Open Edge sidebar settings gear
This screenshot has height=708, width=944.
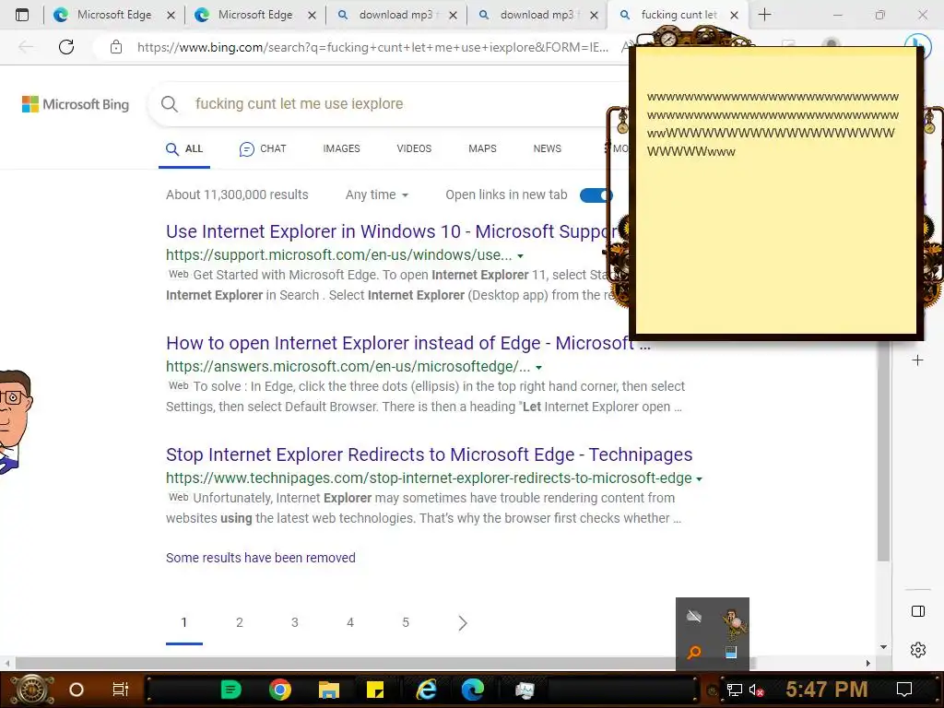tap(917, 650)
